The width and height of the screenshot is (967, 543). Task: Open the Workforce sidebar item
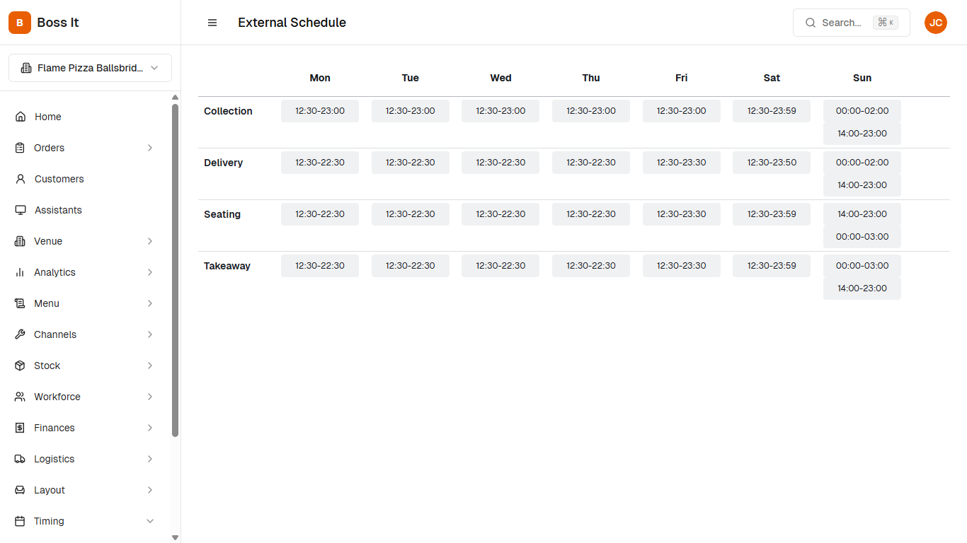(57, 397)
